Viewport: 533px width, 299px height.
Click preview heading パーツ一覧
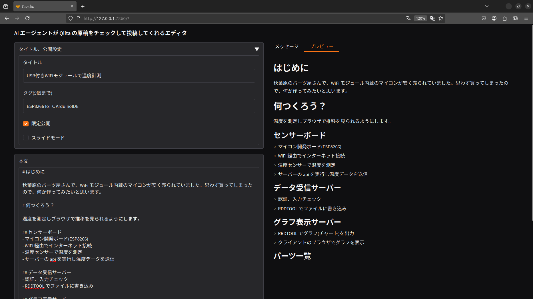click(292, 256)
